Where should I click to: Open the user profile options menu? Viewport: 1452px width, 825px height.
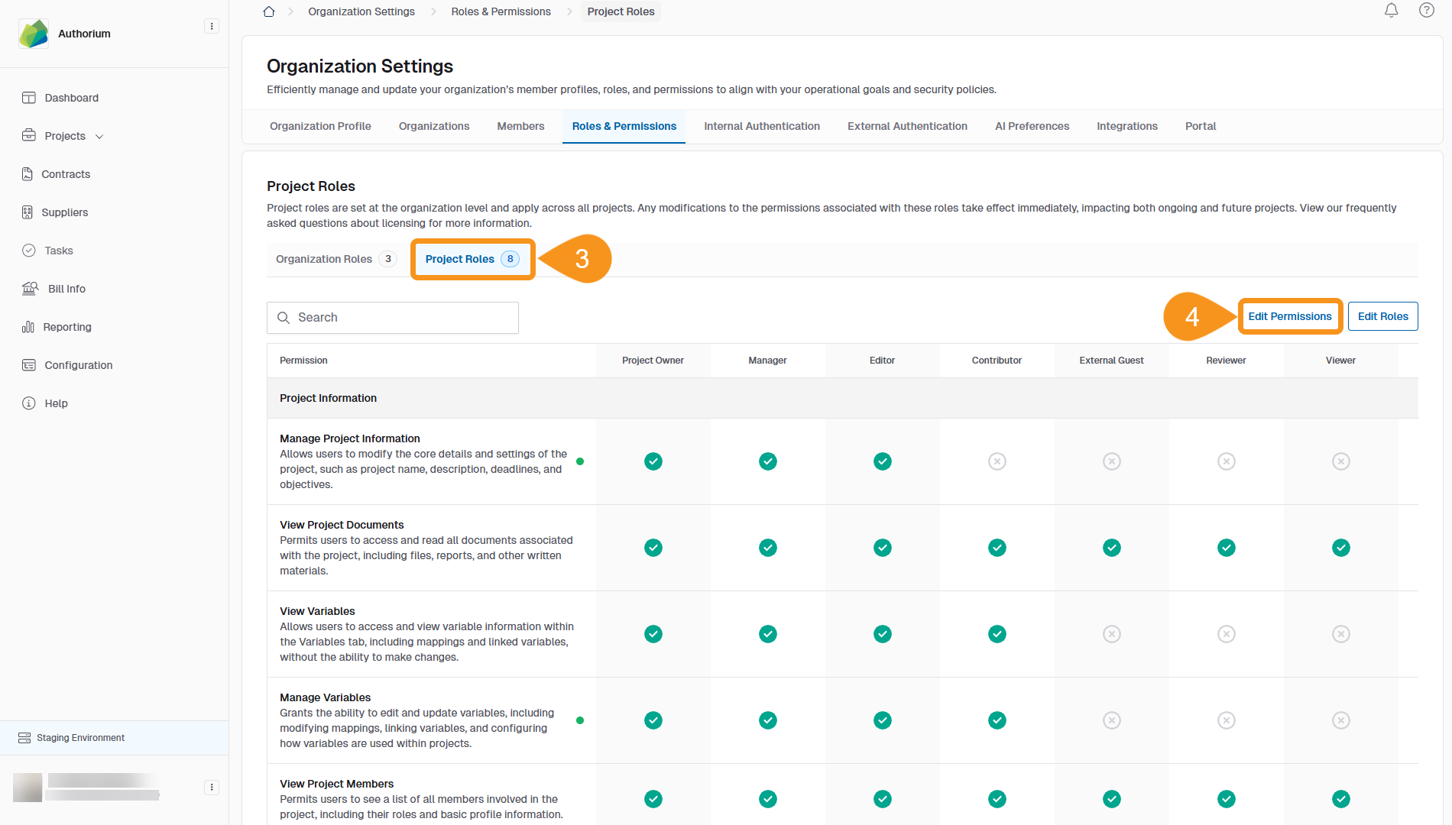pos(212,788)
